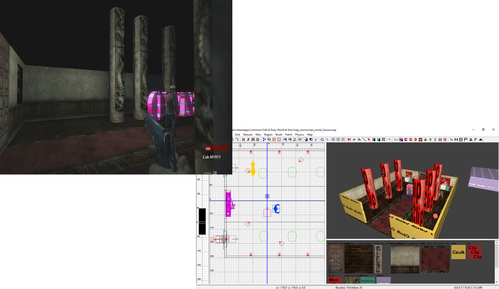Screen dimensions: 499x289
Task: Click the black bar in Z height view
Action: tap(202, 221)
